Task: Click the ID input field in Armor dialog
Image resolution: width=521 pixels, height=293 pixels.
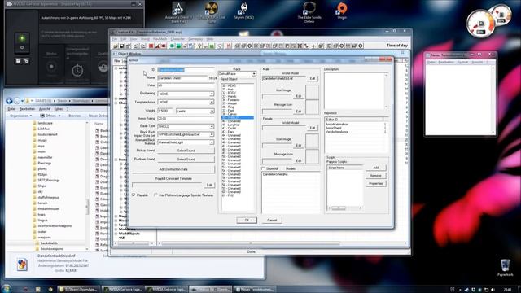Action: coord(186,70)
